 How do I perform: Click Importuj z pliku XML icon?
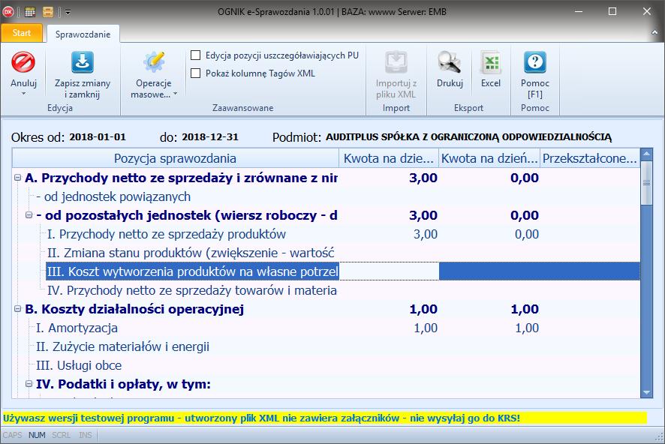coord(396,62)
